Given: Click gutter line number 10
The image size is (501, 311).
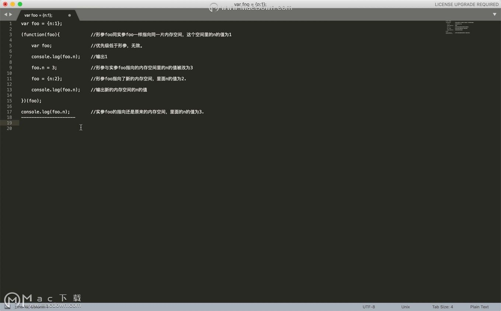Looking at the screenshot, I should [x=9, y=73].
